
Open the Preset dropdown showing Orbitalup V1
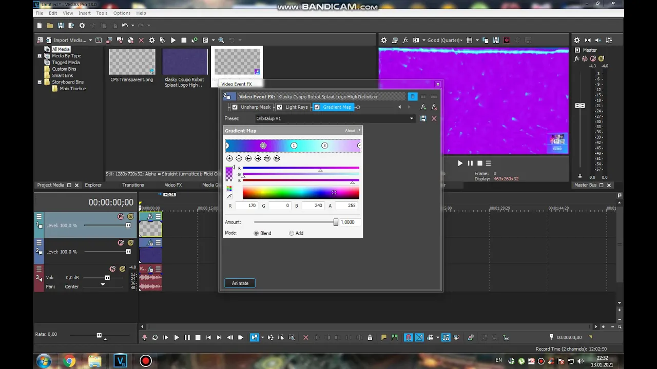411,118
